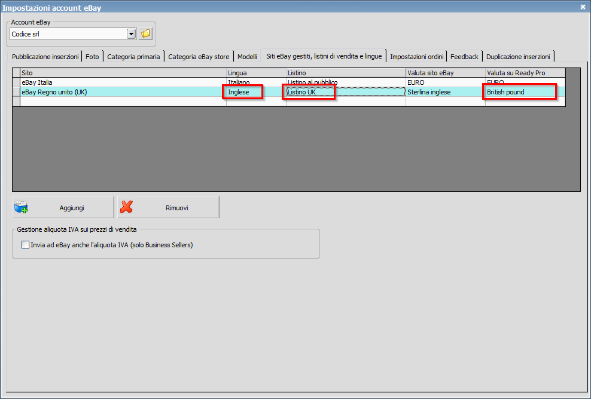Click the Lingua column header
Viewport: 591px width, 399px height.
[256, 73]
